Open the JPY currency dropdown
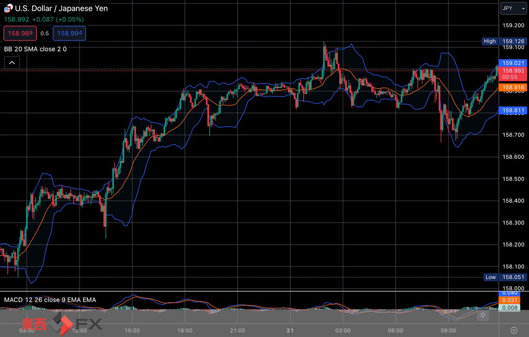 pyautogui.click(x=514, y=8)
